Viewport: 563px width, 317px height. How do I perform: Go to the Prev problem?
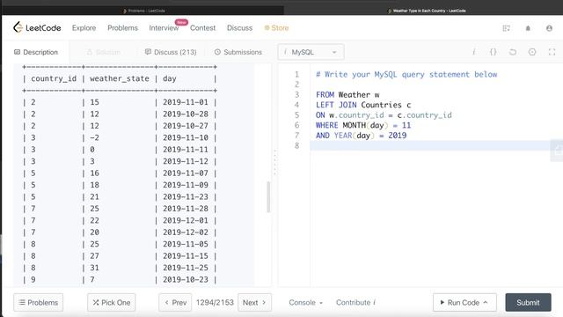175,303
